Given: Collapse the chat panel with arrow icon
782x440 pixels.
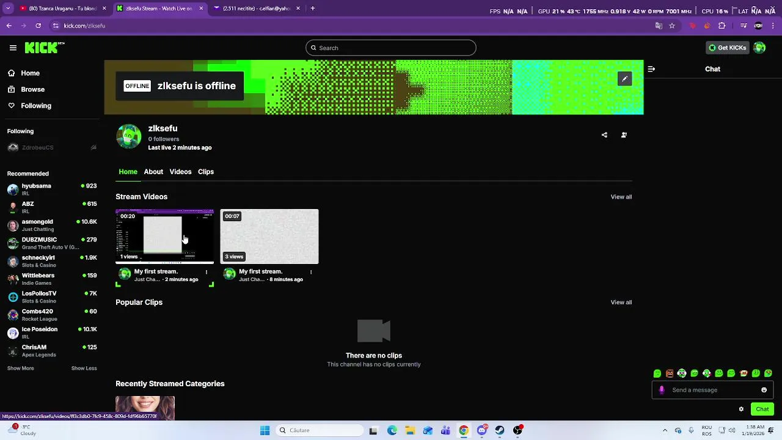Looking at the screenshot, I should [x=651, y=69].
